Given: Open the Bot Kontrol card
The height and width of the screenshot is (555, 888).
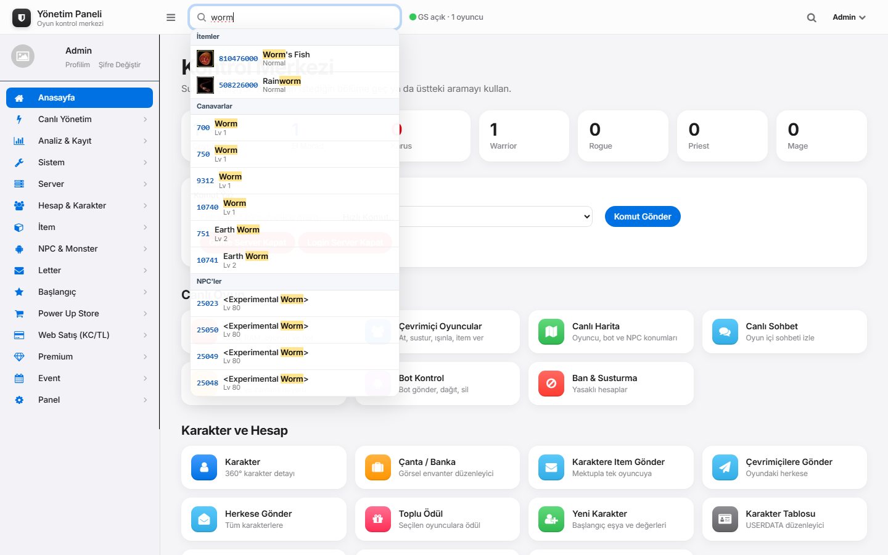Looking at the screenshot, I should point(437,384).
